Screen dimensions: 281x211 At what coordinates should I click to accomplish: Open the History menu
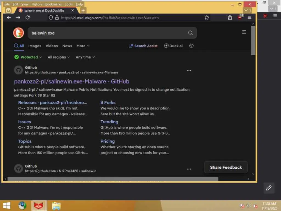(x=37, y=4)
